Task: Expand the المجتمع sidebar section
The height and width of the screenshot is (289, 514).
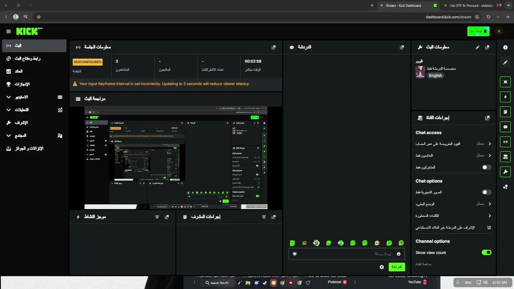Action: click(34, 136)
